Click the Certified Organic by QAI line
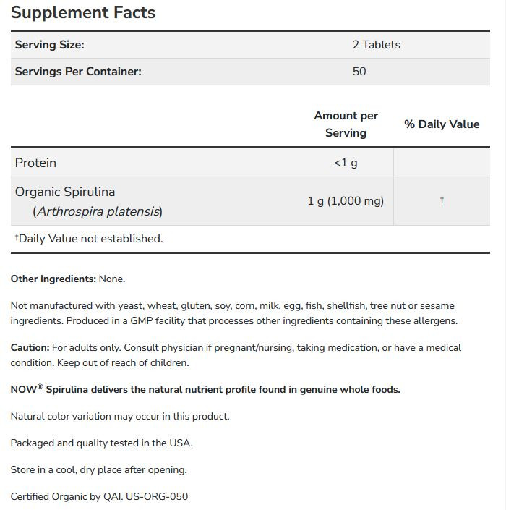Image resolution: width=506 pixels, height=510 pixels. pos(99,496)
